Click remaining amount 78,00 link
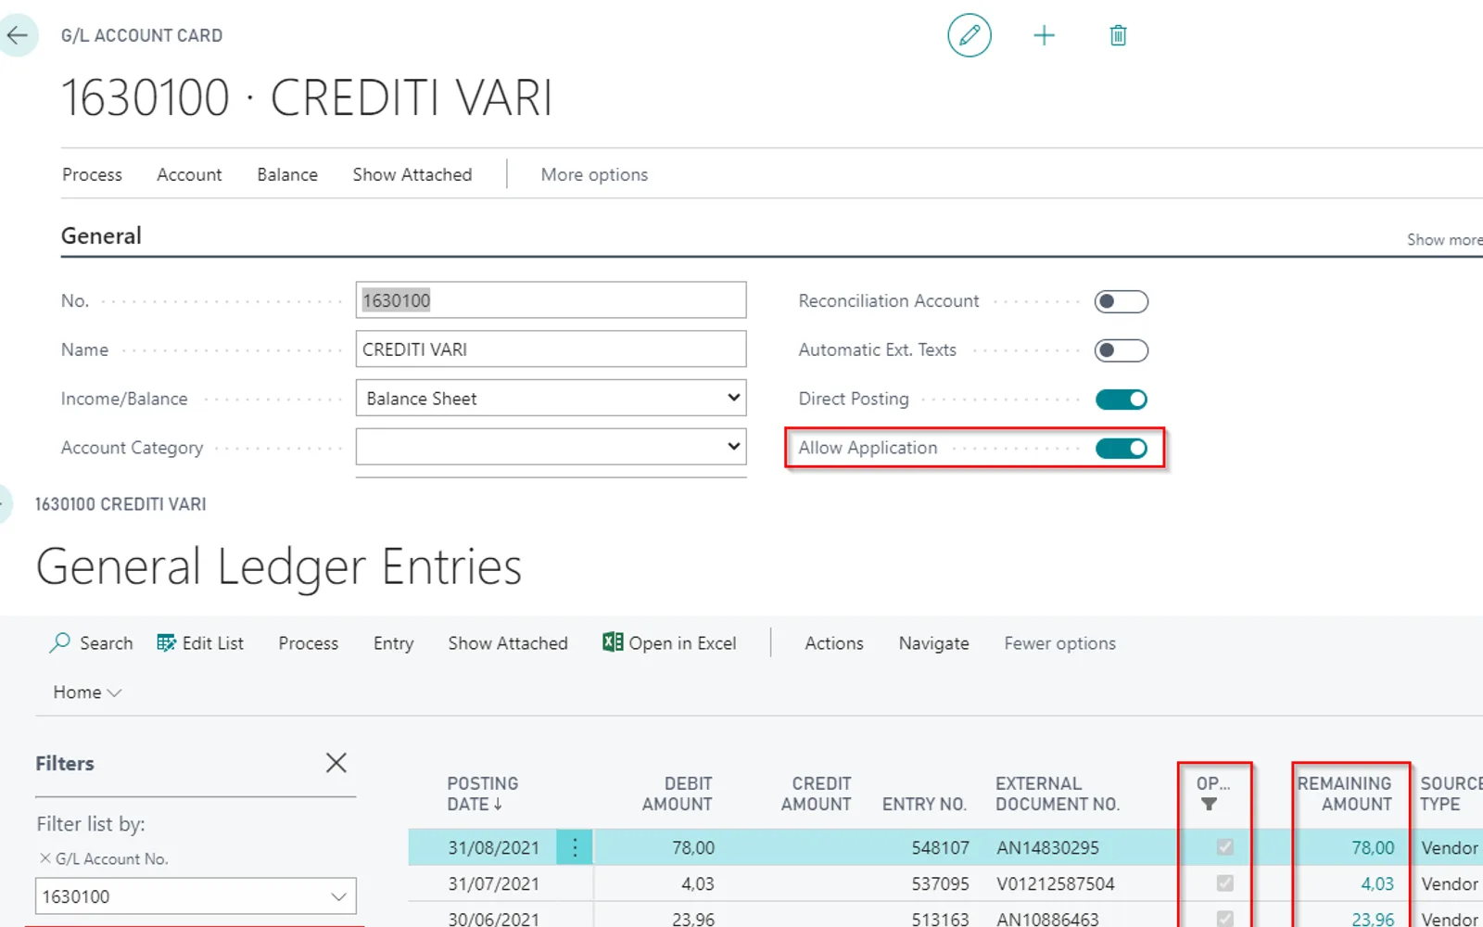 click(1373, 847)
